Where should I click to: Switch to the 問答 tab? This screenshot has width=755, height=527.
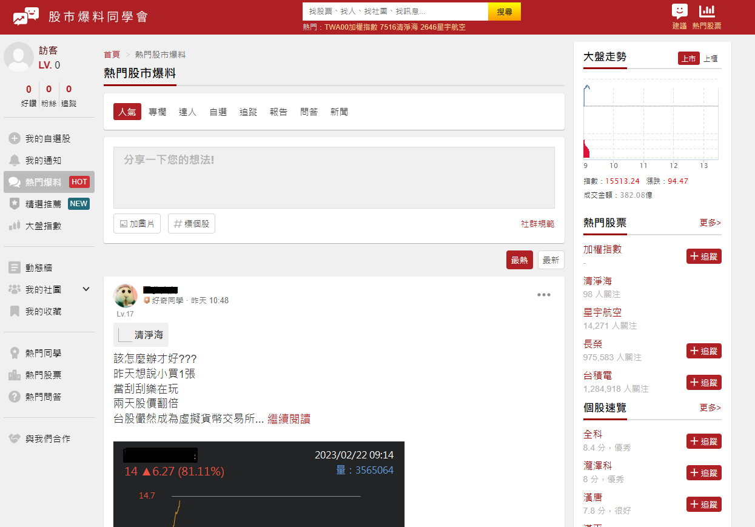[309, 112]
